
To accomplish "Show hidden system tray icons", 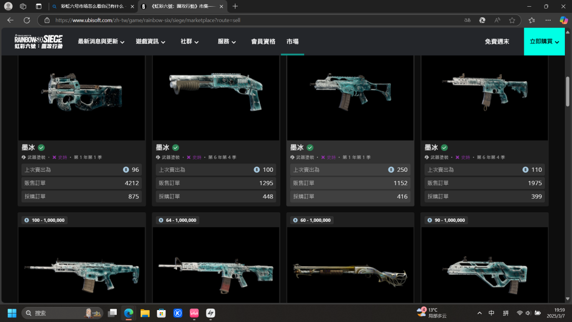I will pyautogui.click(x=479, y=313).
